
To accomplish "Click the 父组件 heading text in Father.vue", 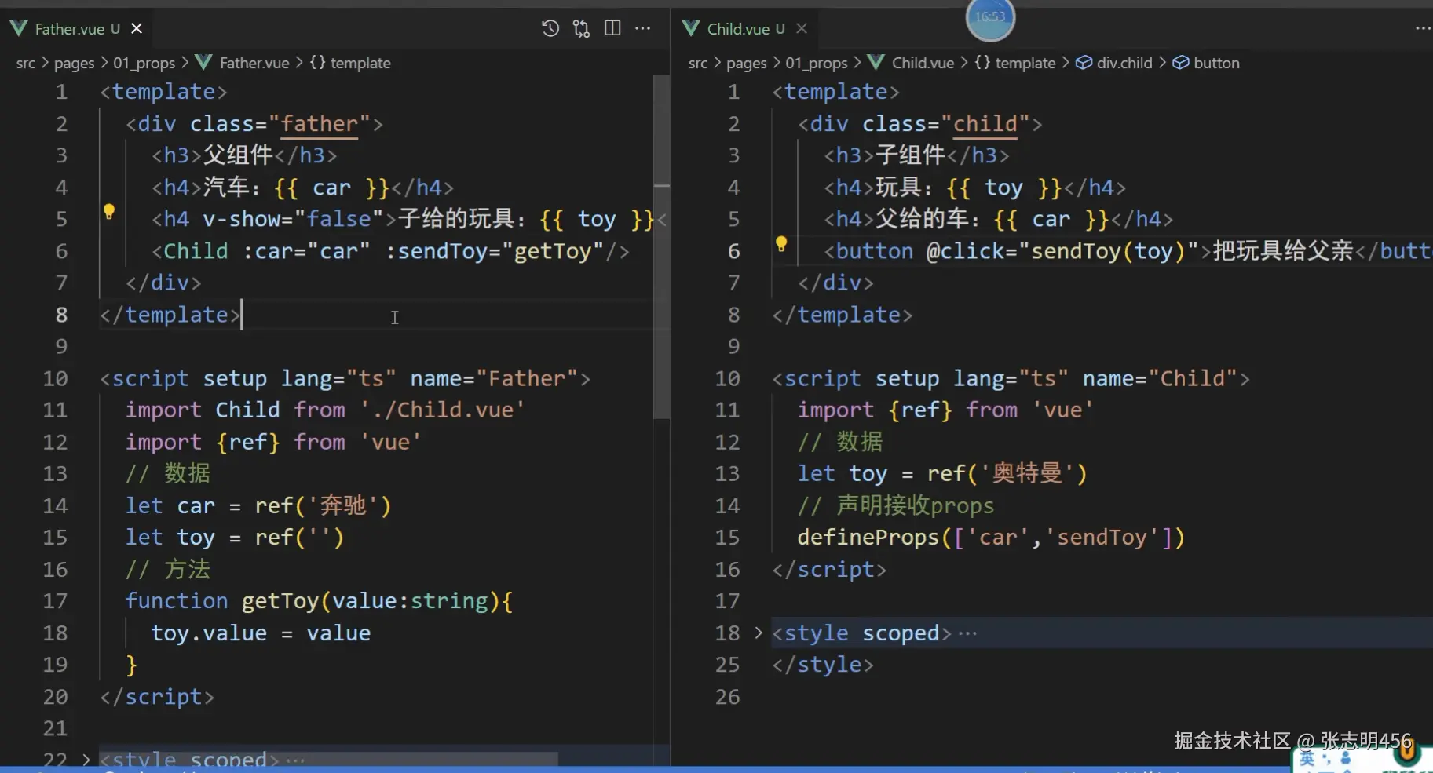I will (238, 155).
